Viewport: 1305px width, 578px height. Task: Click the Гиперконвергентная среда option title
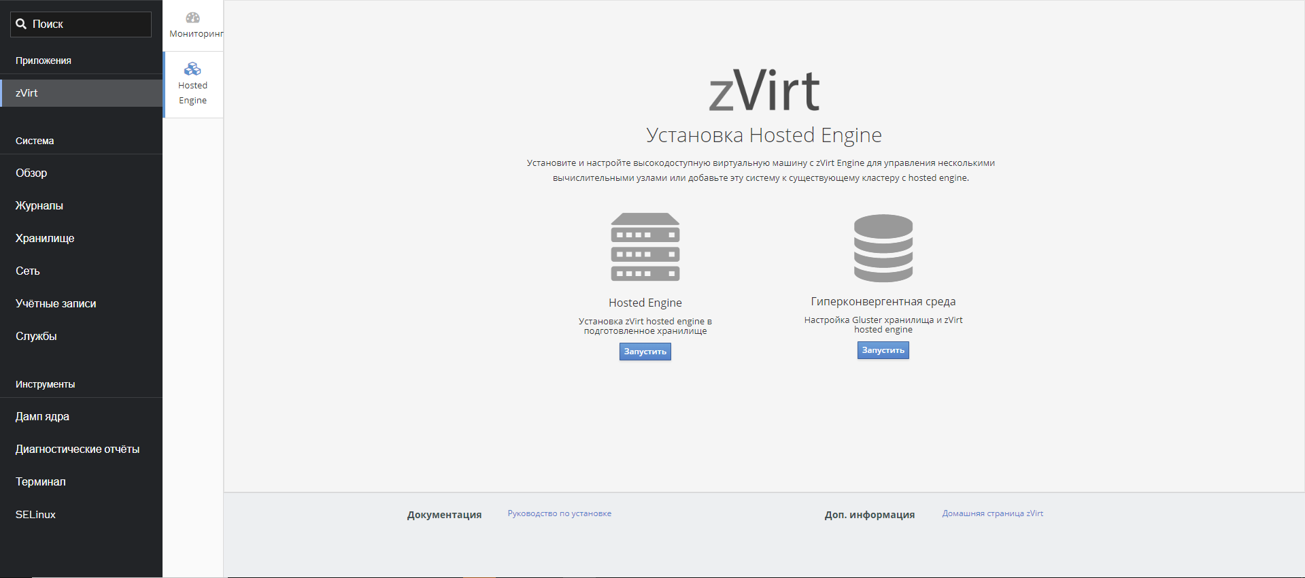[883, 301]
